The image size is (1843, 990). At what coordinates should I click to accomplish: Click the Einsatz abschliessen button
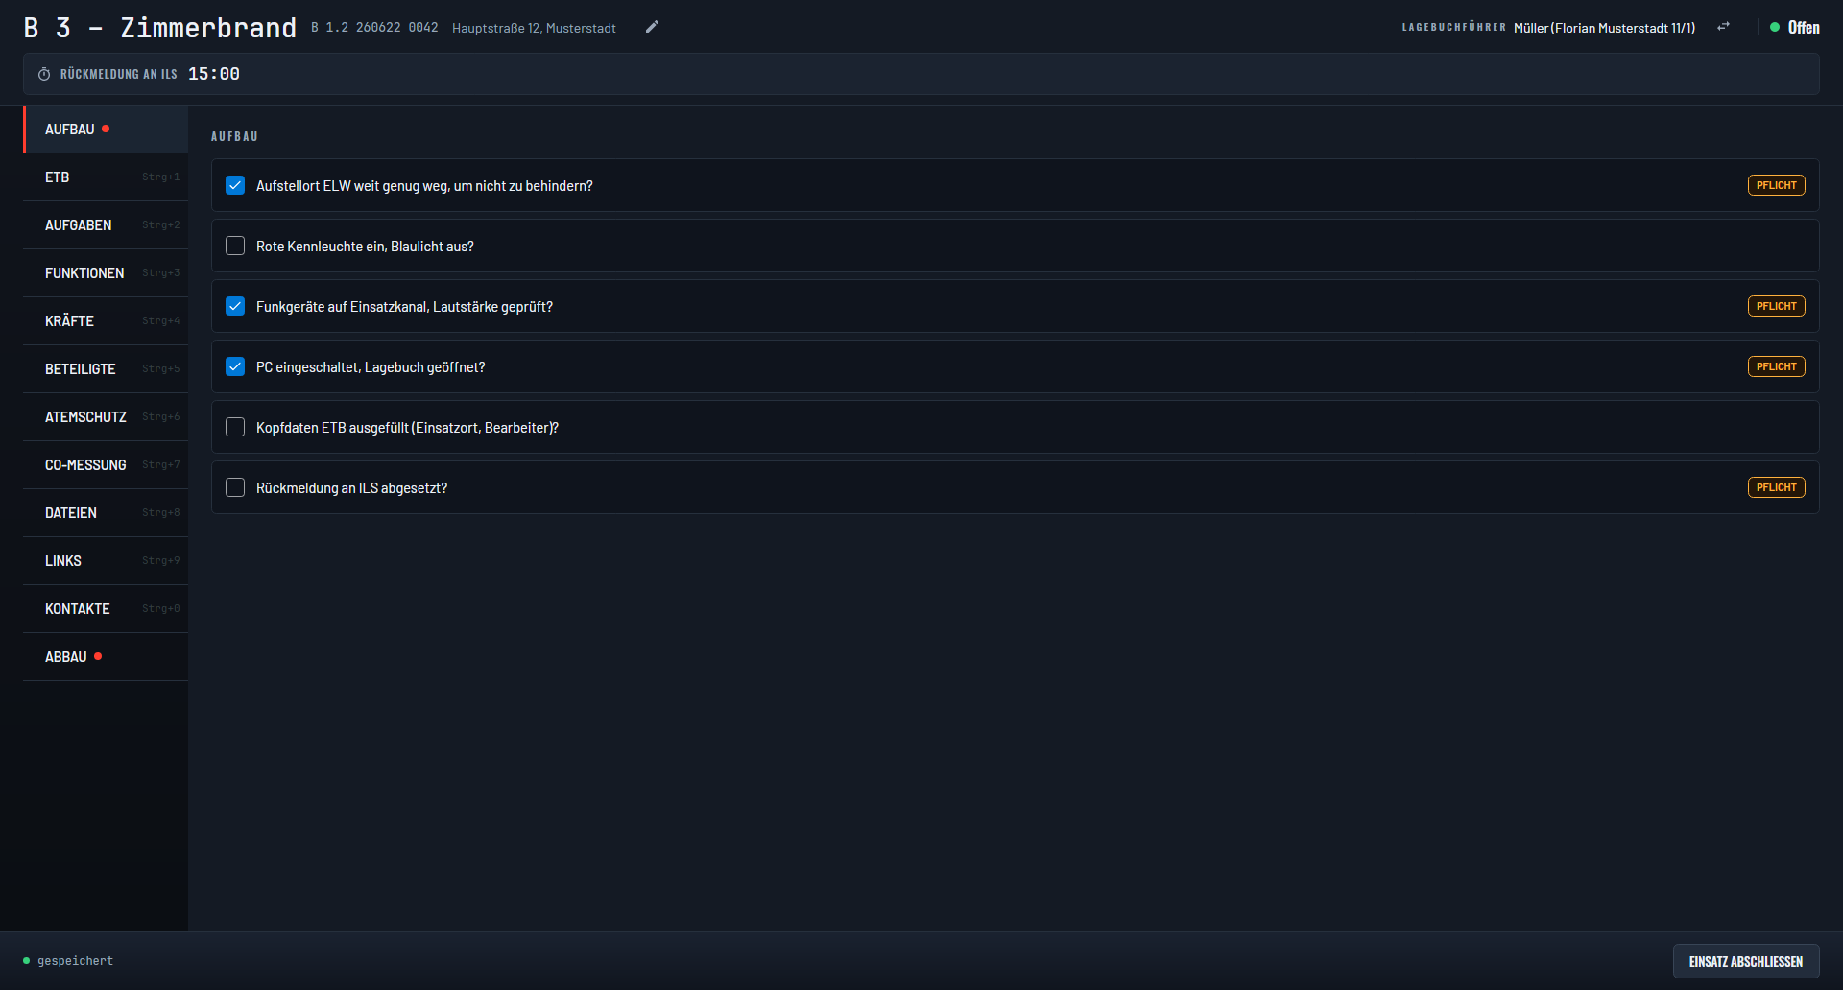click(x=1746, y=961)
